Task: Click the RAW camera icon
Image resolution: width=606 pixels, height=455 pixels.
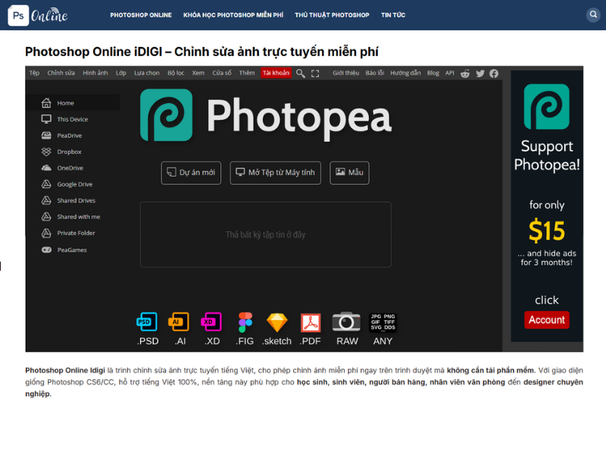Action: point(346,322)
